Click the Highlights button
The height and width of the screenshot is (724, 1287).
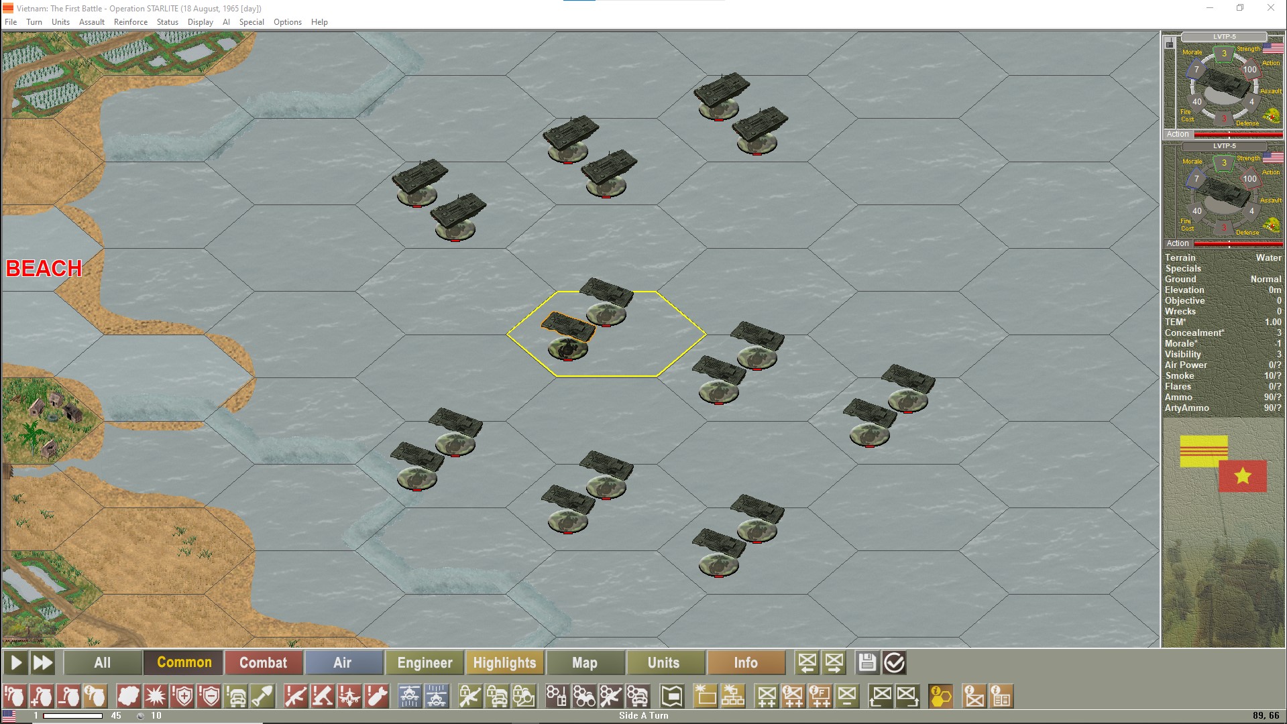(505, 662)
